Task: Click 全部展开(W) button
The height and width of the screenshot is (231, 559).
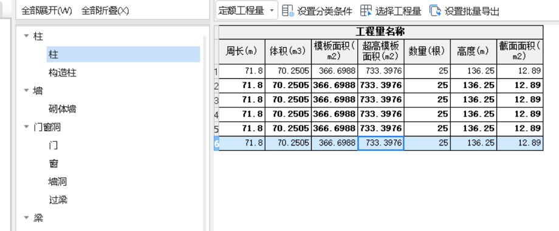Action: [x=47, y=11]
